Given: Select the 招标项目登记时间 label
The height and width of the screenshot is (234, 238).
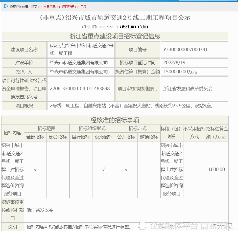Looking at the screenshot, I should [137, 63].
